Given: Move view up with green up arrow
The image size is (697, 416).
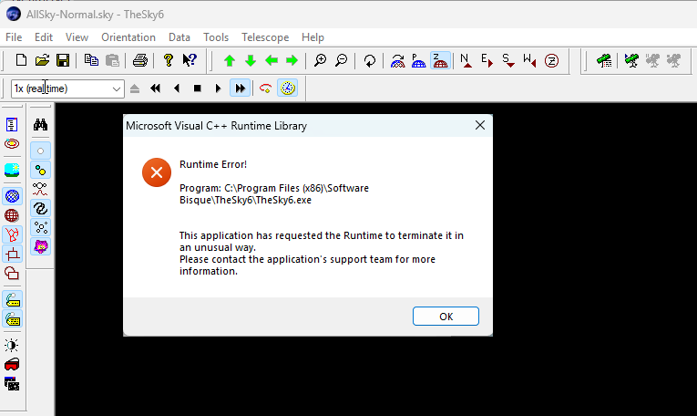Looking at the screenshot, I should pyautogui.click(x=230, y=60).
